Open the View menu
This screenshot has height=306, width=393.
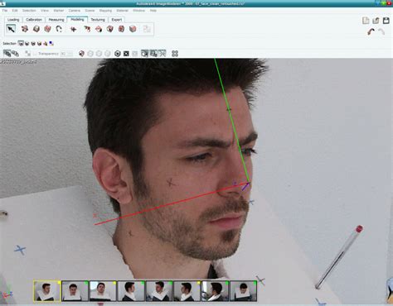(45, 11)
